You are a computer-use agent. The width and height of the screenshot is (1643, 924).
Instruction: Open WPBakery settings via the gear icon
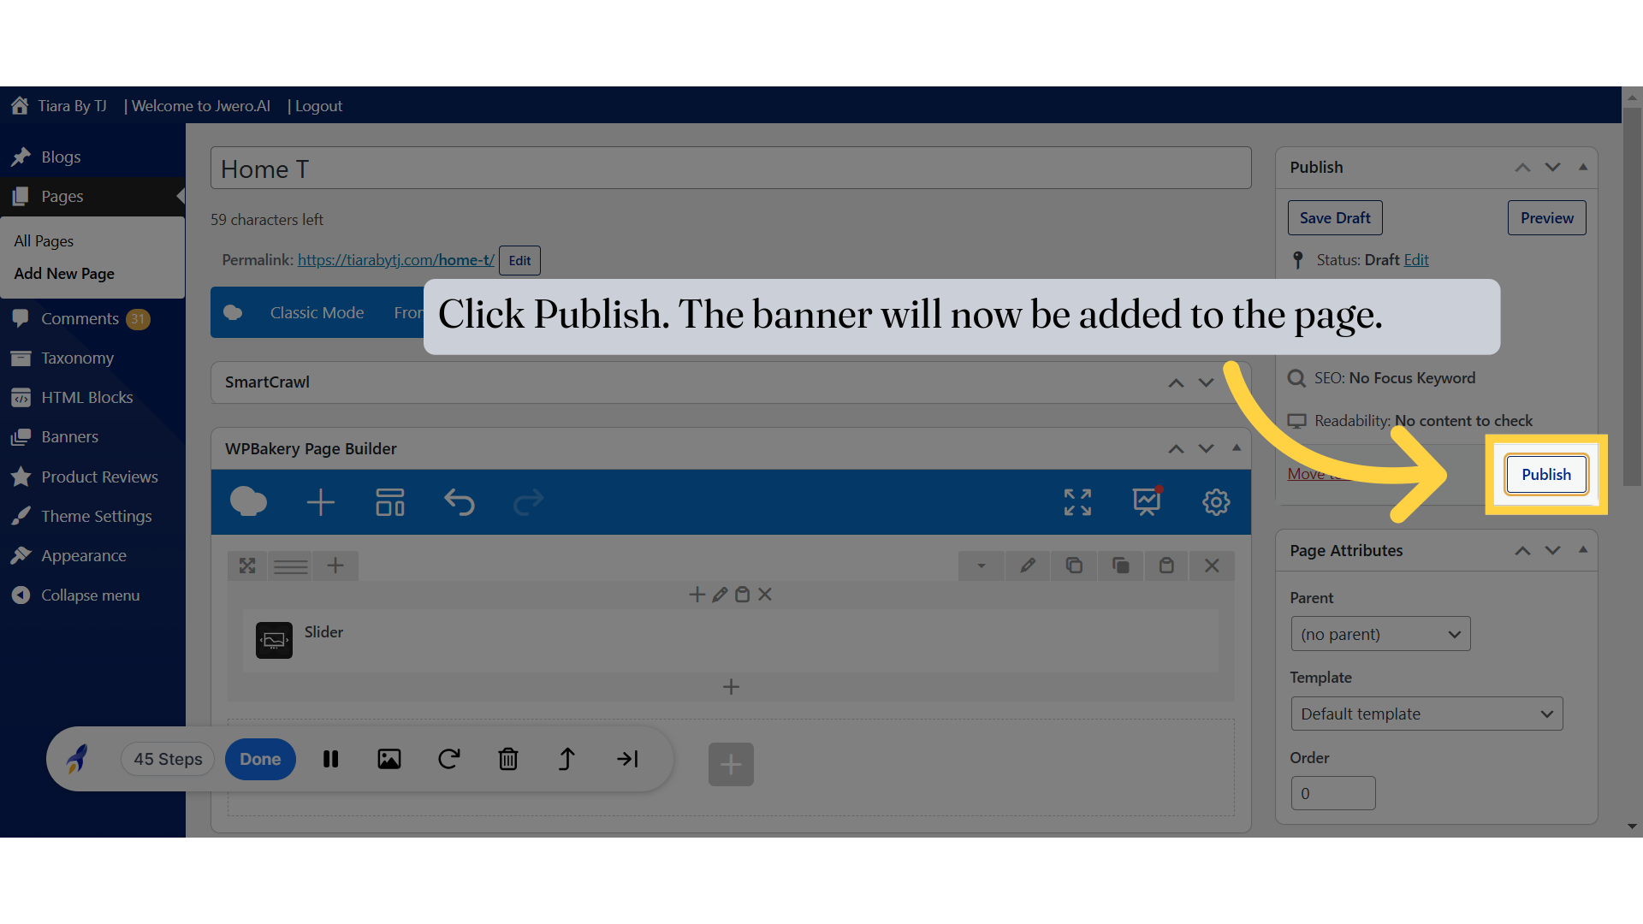(1216, 502)
